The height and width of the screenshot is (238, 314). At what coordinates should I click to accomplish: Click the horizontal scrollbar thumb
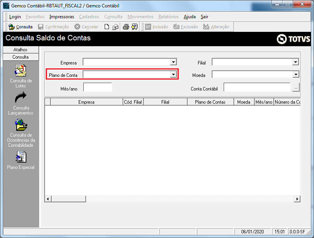click(x=69, y=199)
